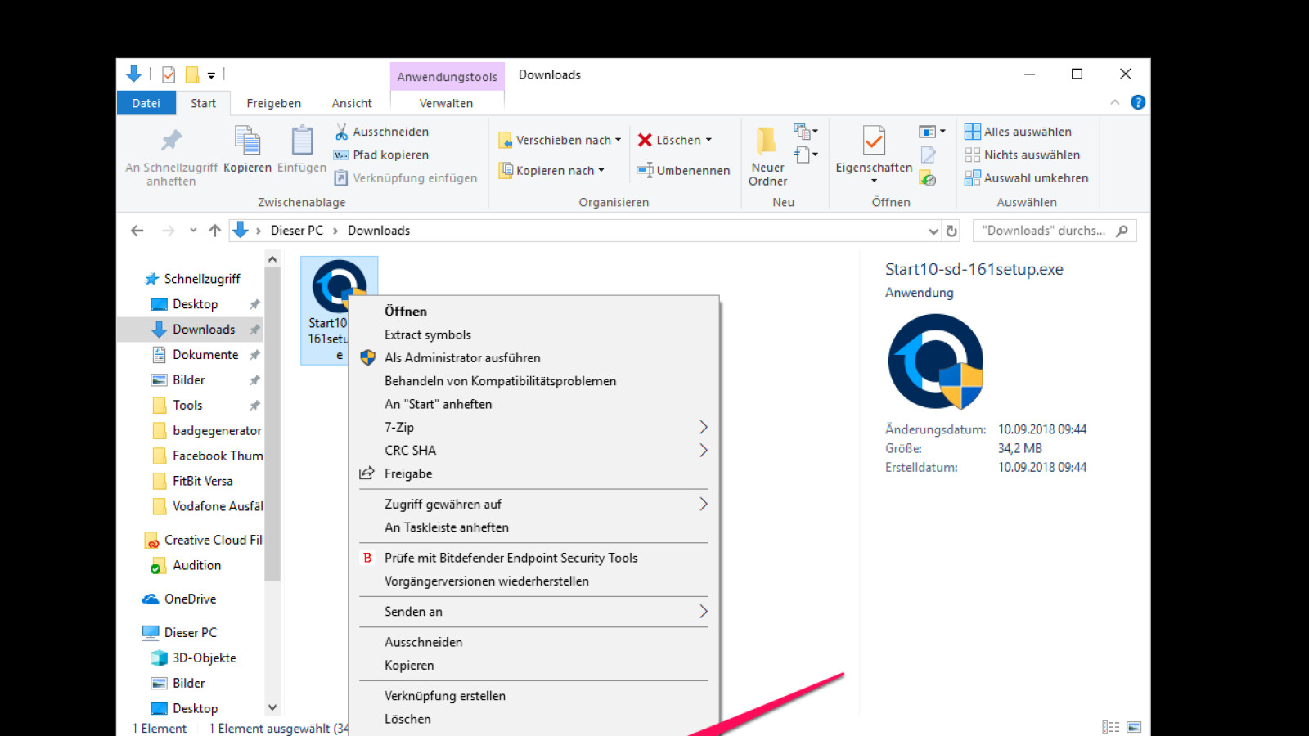Navigate up one folder with up arrow

coord(215,231)
